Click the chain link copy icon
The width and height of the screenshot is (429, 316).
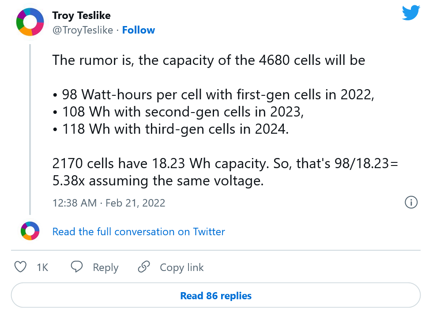point(144,267)
